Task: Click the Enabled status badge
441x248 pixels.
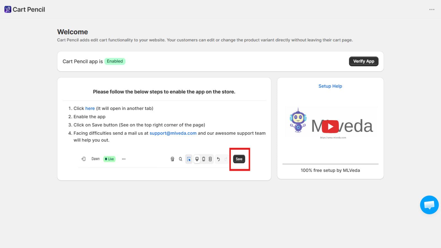Action: coord(115,61)
